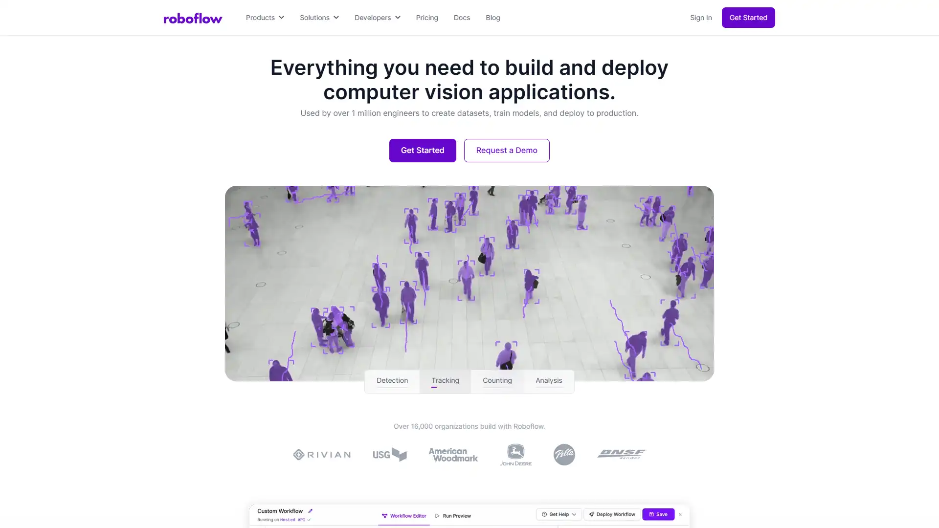Viewport: 939px width, 528px height.
Task: Click the Workflow Editor icon
Action: (385, 515)
